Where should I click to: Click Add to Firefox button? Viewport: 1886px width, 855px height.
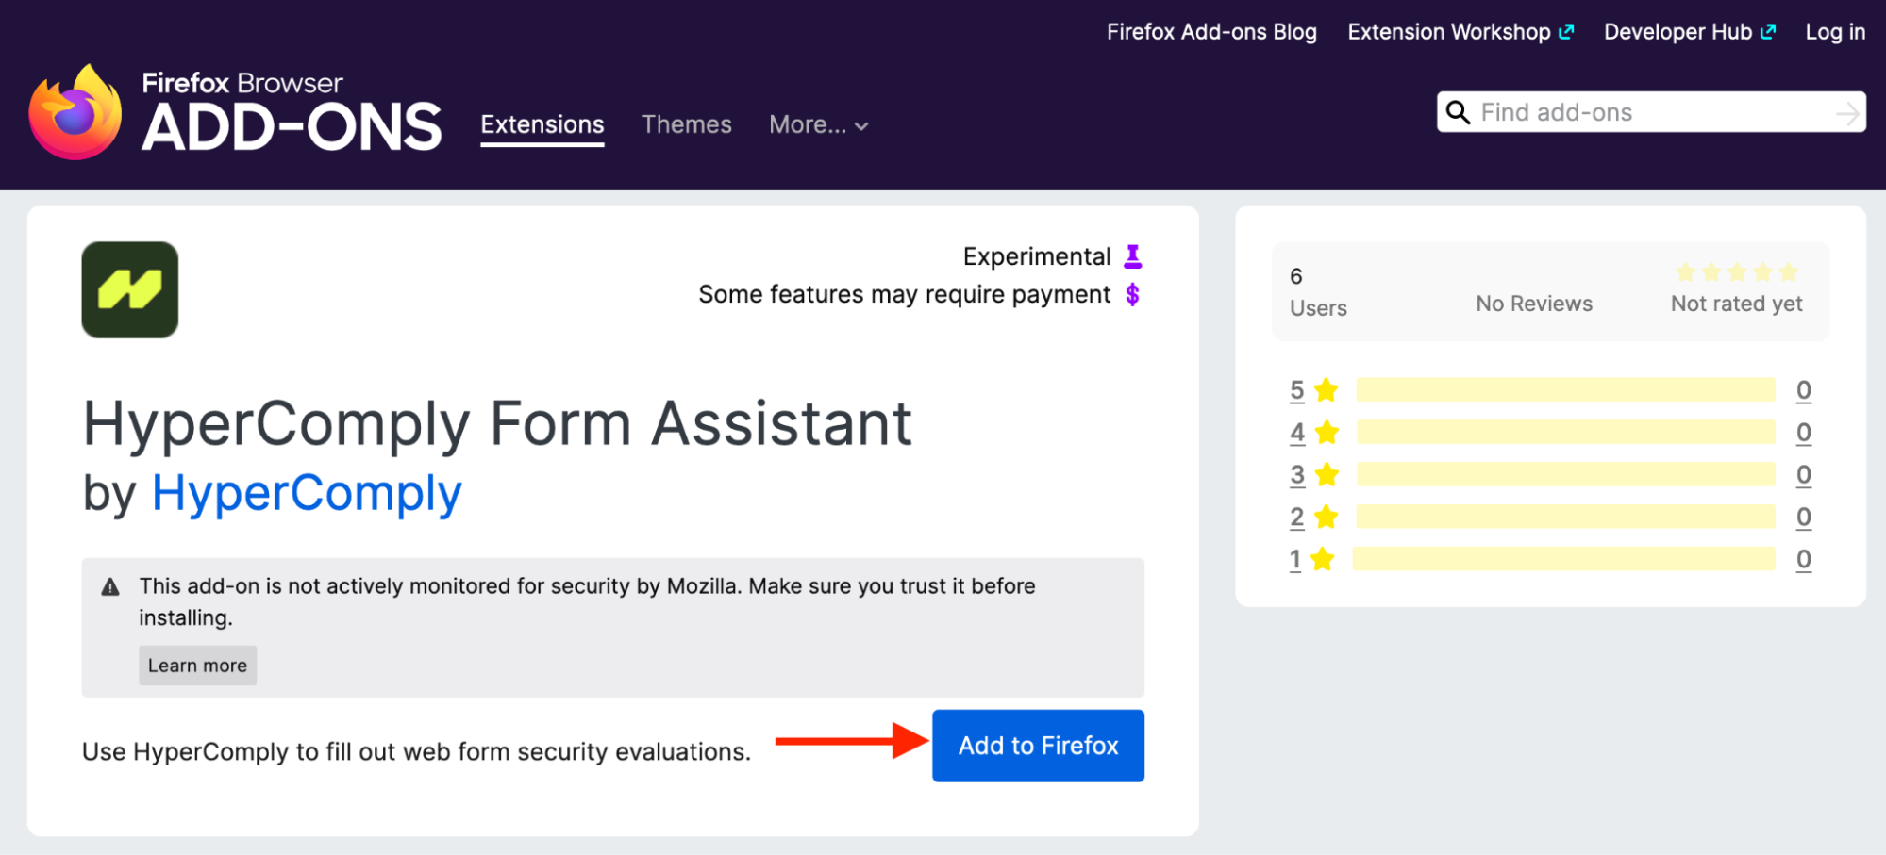coord(1038,746)
